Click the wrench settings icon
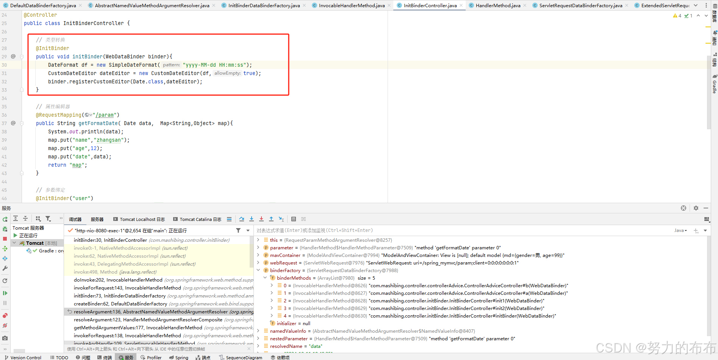 [x=5, y=268]
